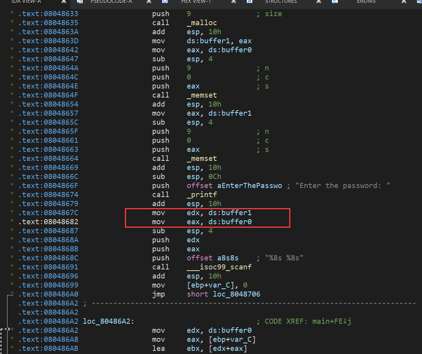Screen dimensions: 422x354
Task: Click the jmp mnemonic at 080486A0
Action: (x=158, y=294)
